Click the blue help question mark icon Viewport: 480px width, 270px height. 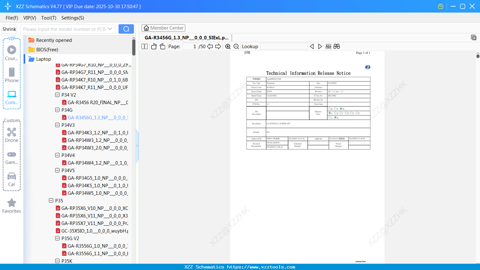pyautogui.click(x=367, y=67)
